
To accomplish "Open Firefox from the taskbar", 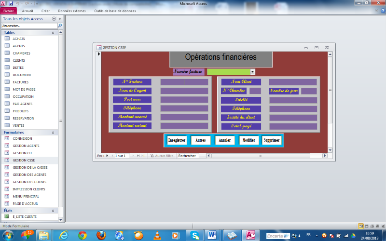I will (x=101, y=235).
